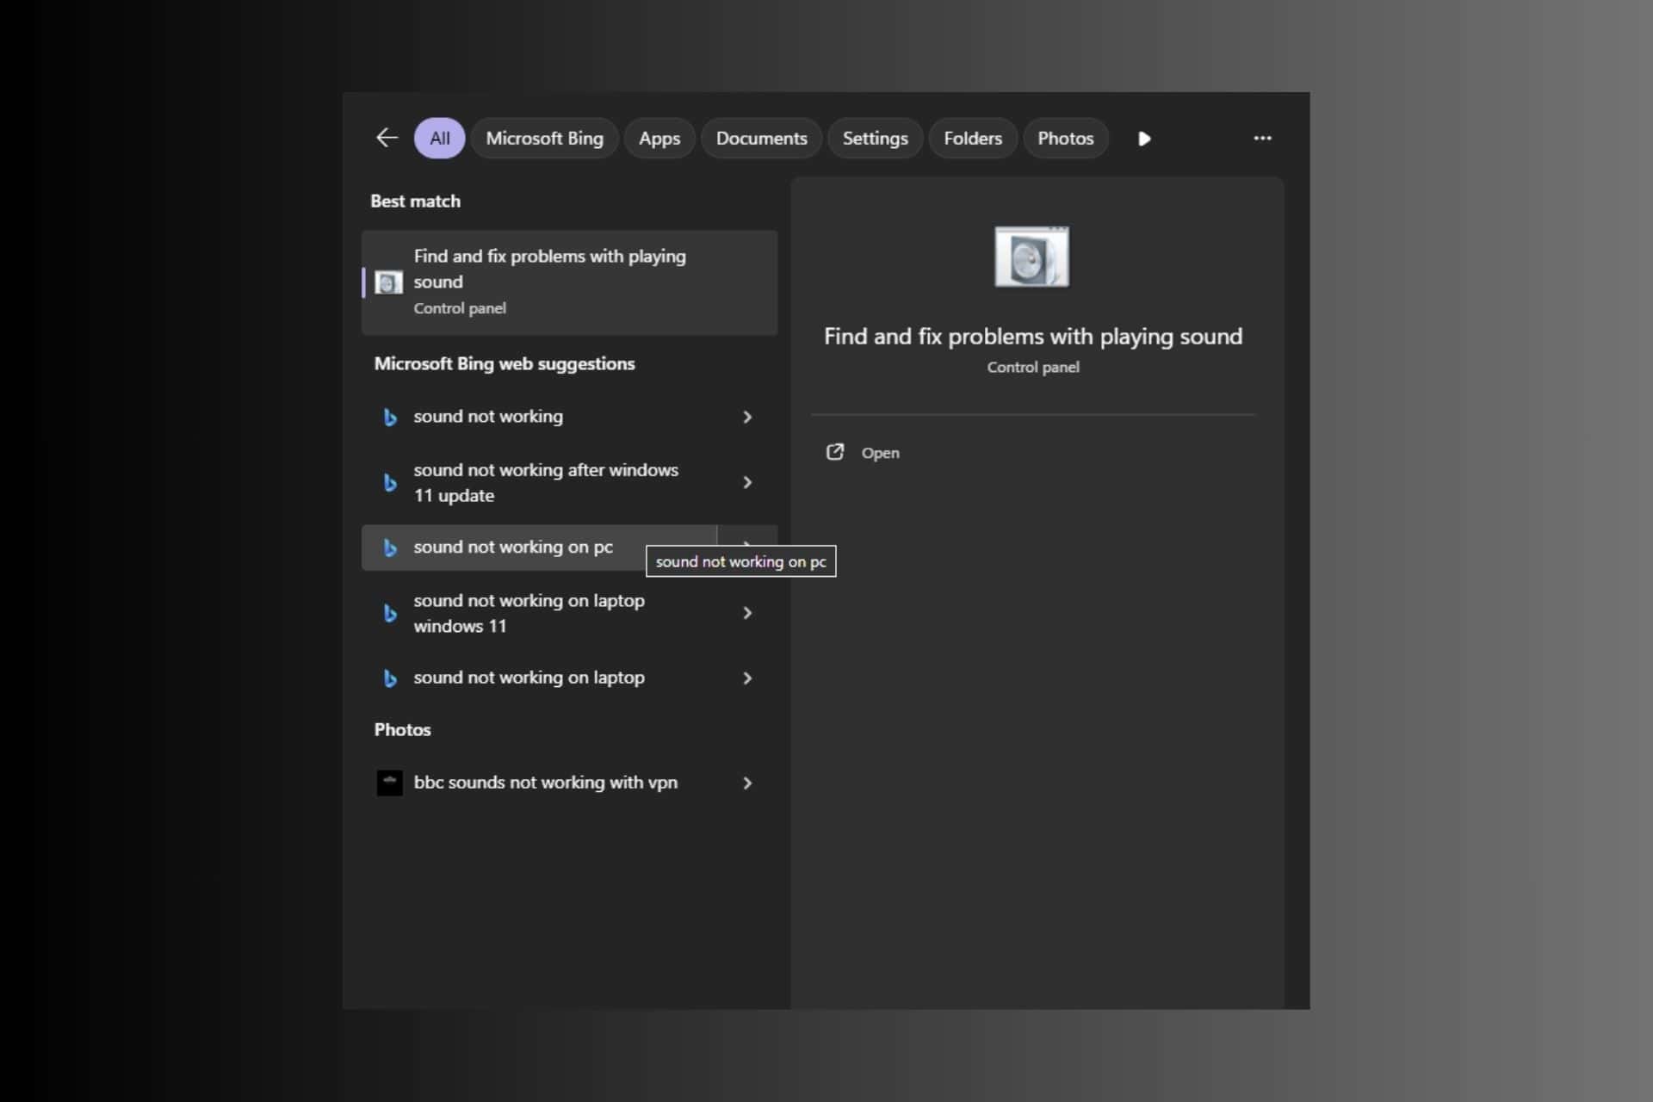Click Bing icon beside 'sound not working after windows 11 update'
1653x1102 pixels.
(x=390, y=483)
